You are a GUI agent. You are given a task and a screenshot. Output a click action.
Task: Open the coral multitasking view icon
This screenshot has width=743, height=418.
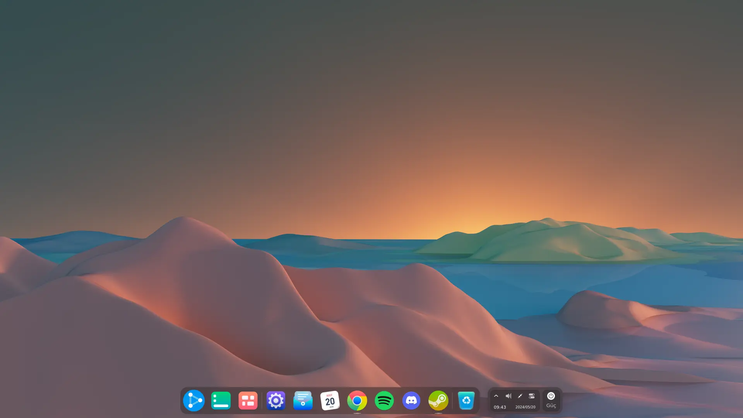click(x=248, y=401)
